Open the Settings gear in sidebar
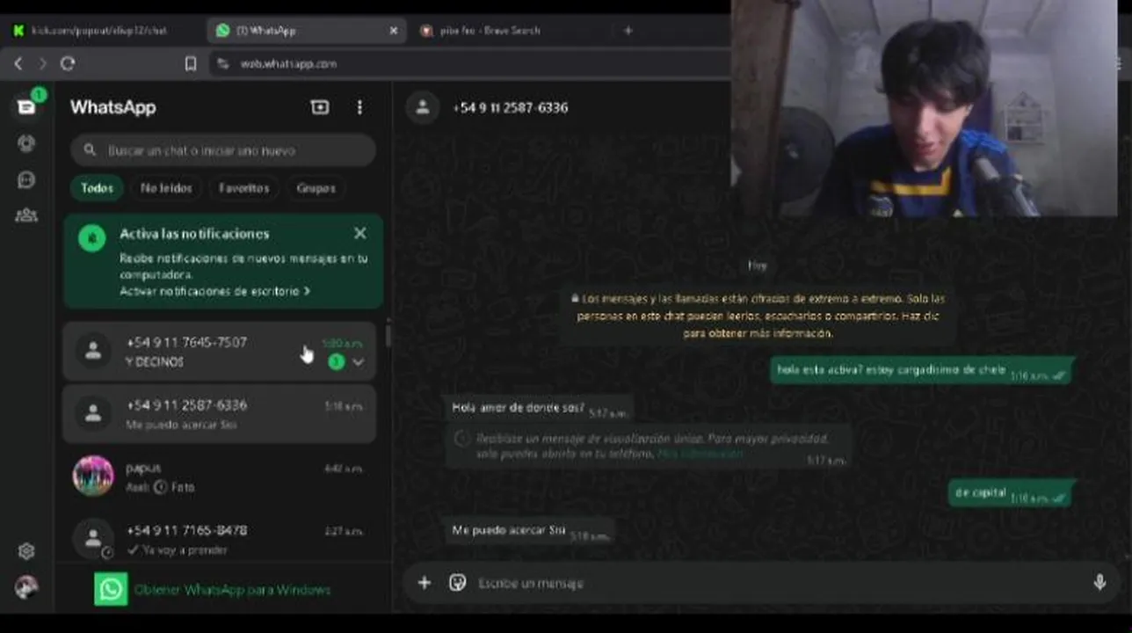This screenshot has width=1132, height=633. click(x=26, y=551)
